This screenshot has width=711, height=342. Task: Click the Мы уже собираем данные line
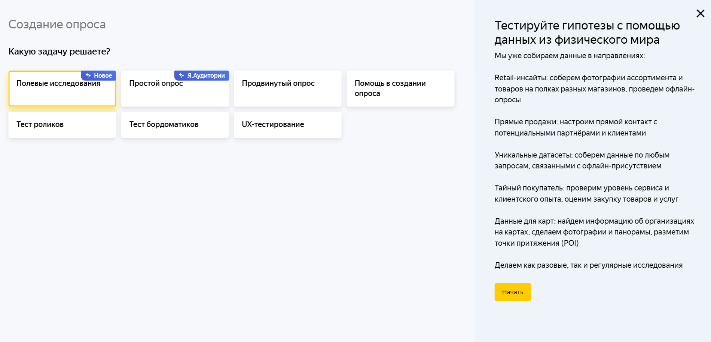click(570, 56)
